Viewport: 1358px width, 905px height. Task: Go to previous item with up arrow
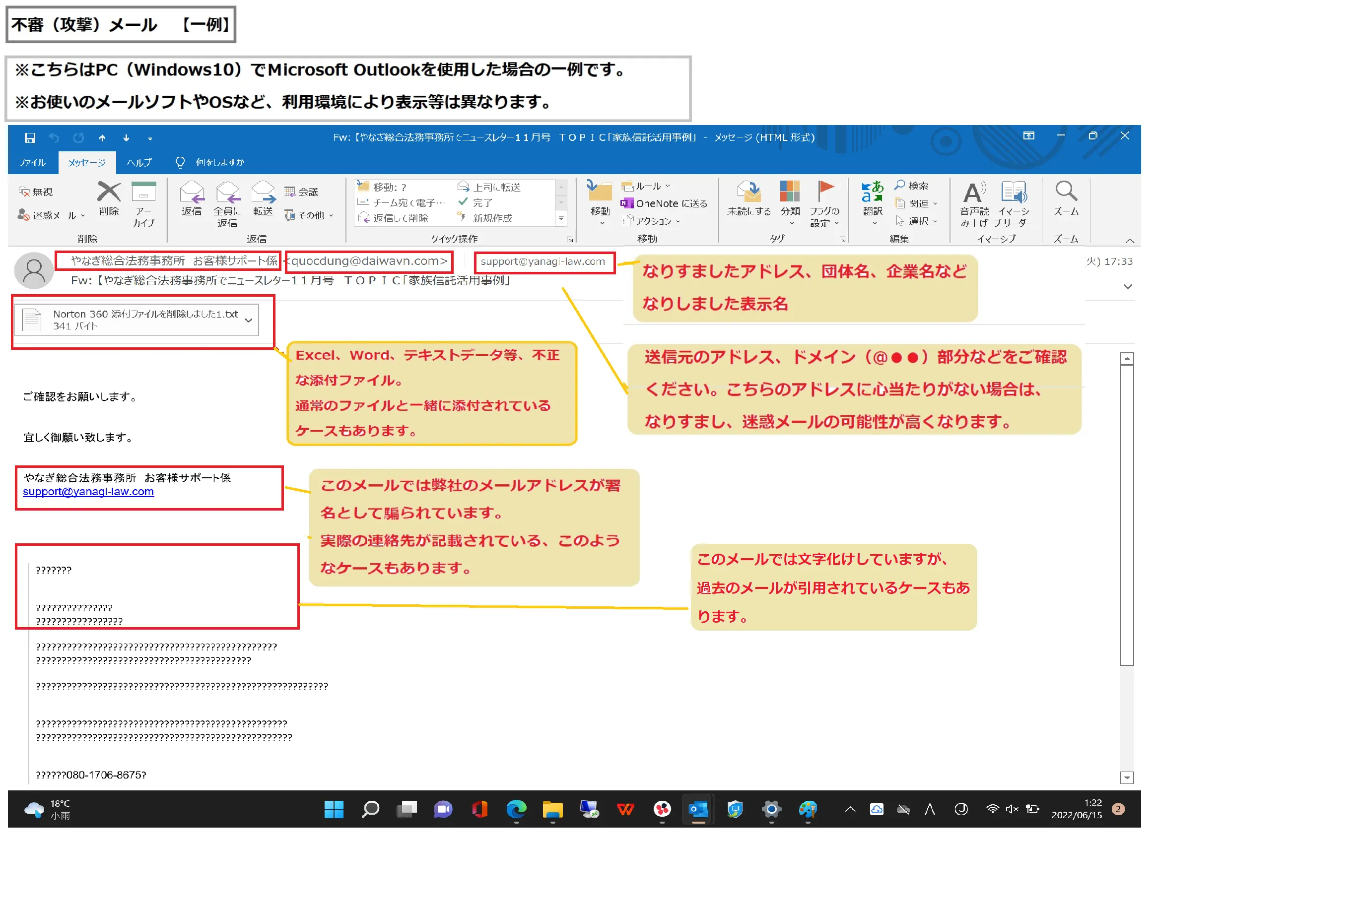point(102,138)
